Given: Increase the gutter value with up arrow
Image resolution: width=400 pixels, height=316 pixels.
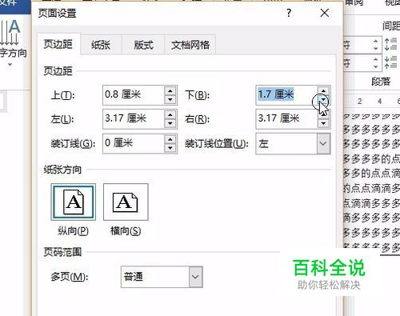Looking at the screenshot, I should (170, 139).
